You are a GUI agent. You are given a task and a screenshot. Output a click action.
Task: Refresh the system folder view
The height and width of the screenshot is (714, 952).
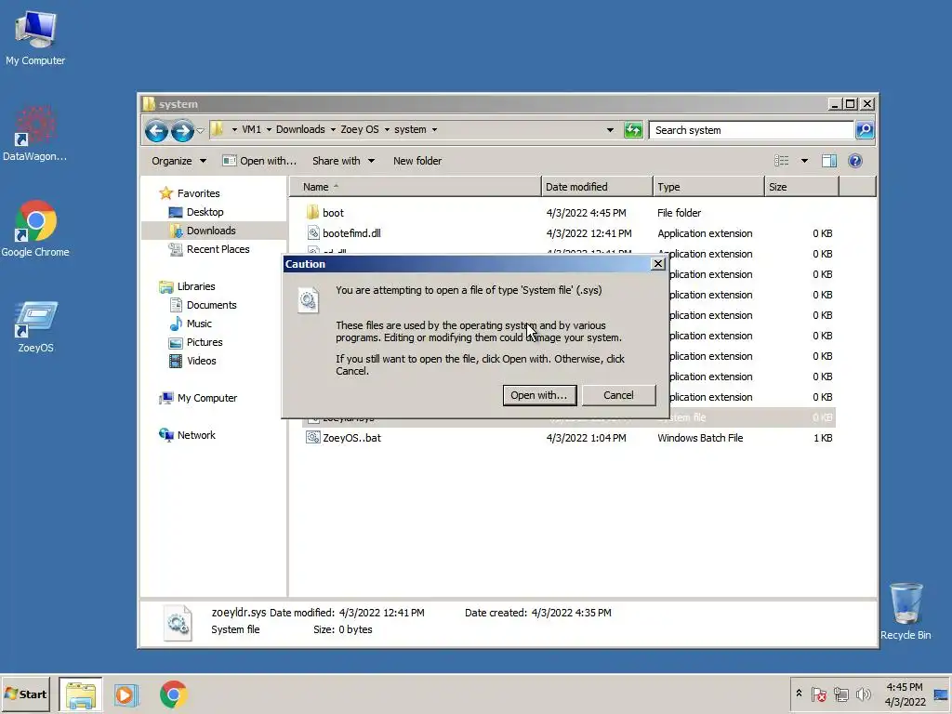[x=632, y=130]
